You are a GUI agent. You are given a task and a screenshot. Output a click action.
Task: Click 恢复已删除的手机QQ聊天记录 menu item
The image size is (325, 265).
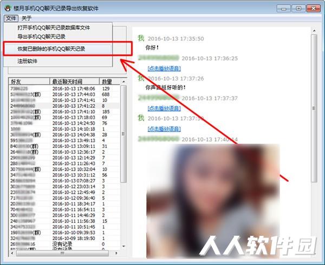pos(51,49)
